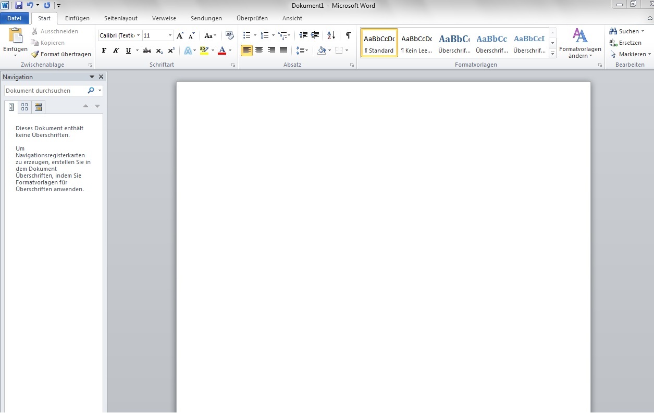Viewport: 654px width, 413px height.
Task: Click the bullet list icon
Action: coord(247,35)
